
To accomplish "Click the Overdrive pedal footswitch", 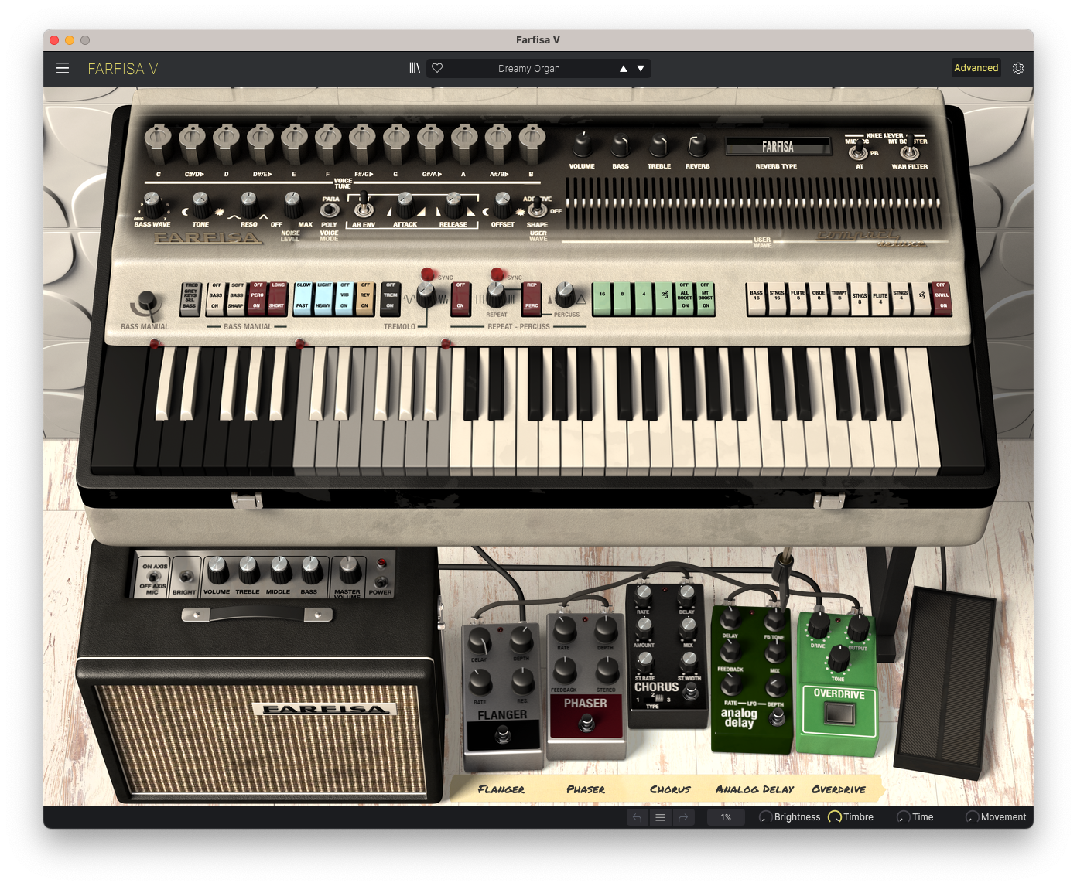I will click(838, 715).
